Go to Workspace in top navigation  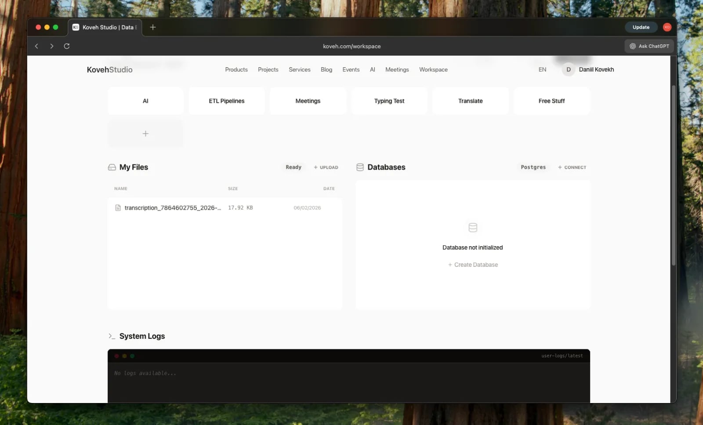pyautogui.click(x=433, y=70)
